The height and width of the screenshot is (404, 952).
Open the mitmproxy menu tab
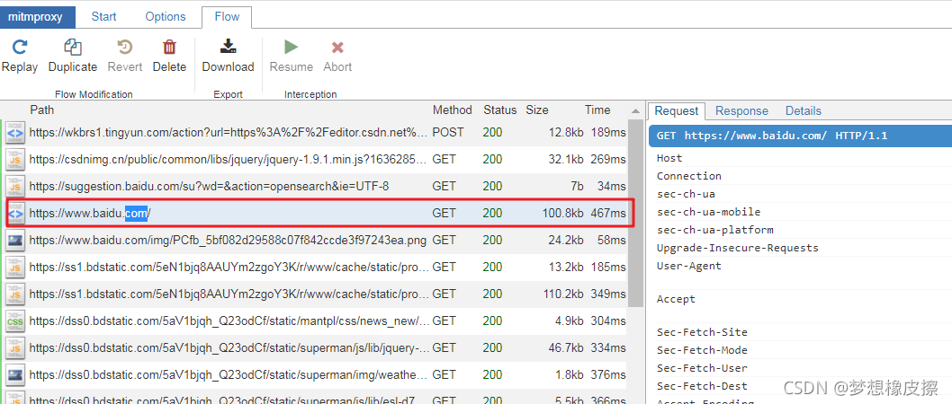coord(36,17)
